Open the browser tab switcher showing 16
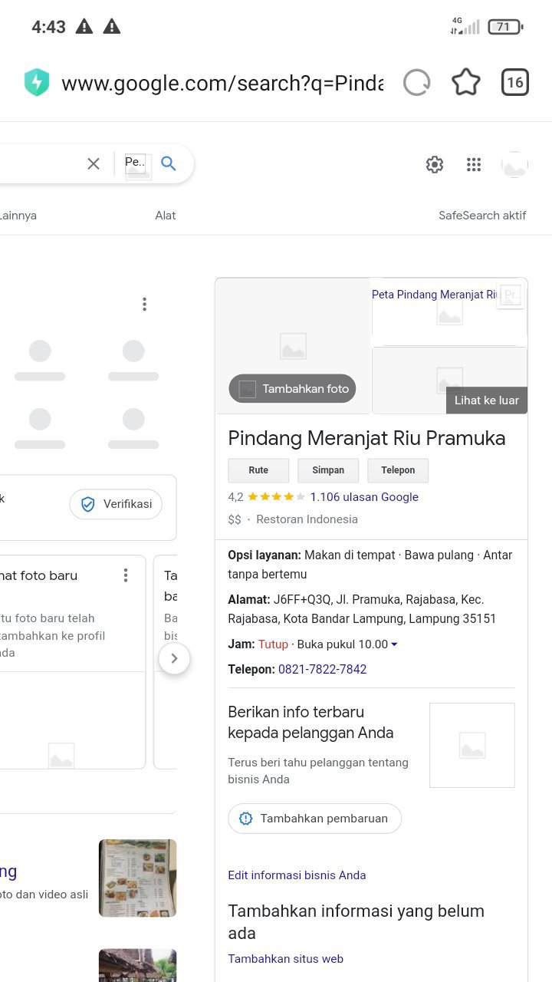552x982 pixels. pyautogui.click(x=514, y=82)
